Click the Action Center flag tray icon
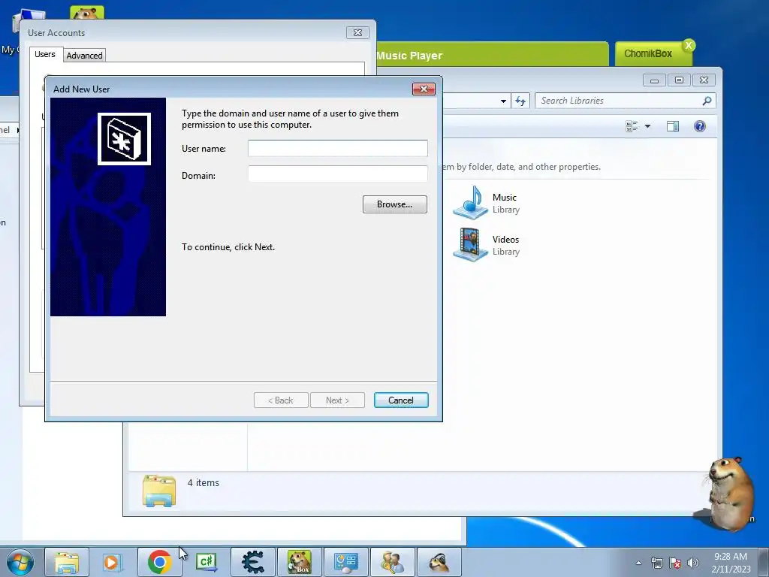 [x=675, y=563]
